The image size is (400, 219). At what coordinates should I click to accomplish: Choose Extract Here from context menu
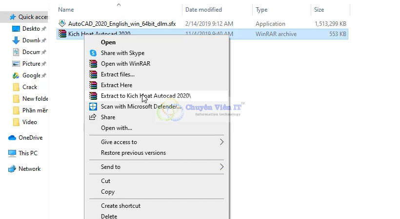(116, 85)
